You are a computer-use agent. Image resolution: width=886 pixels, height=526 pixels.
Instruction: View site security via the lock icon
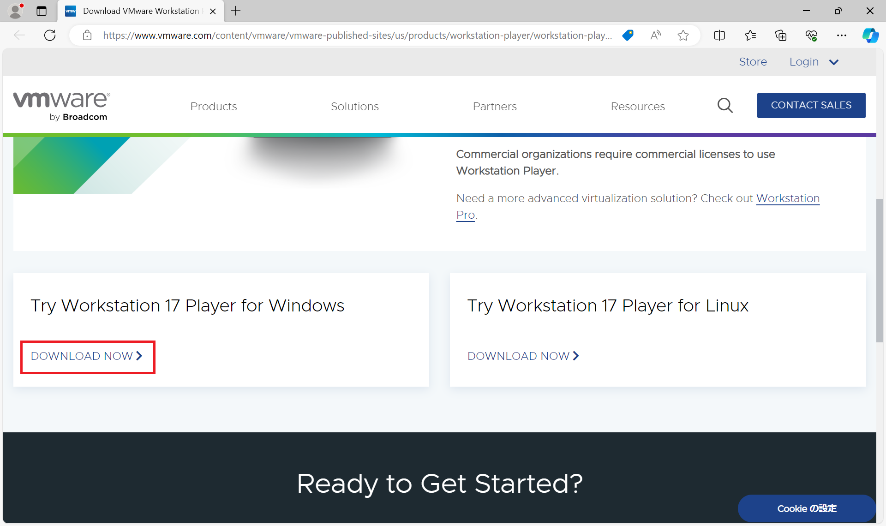click(87, 35)
